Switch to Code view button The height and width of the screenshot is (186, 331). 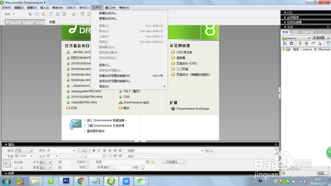pos(11,22)
